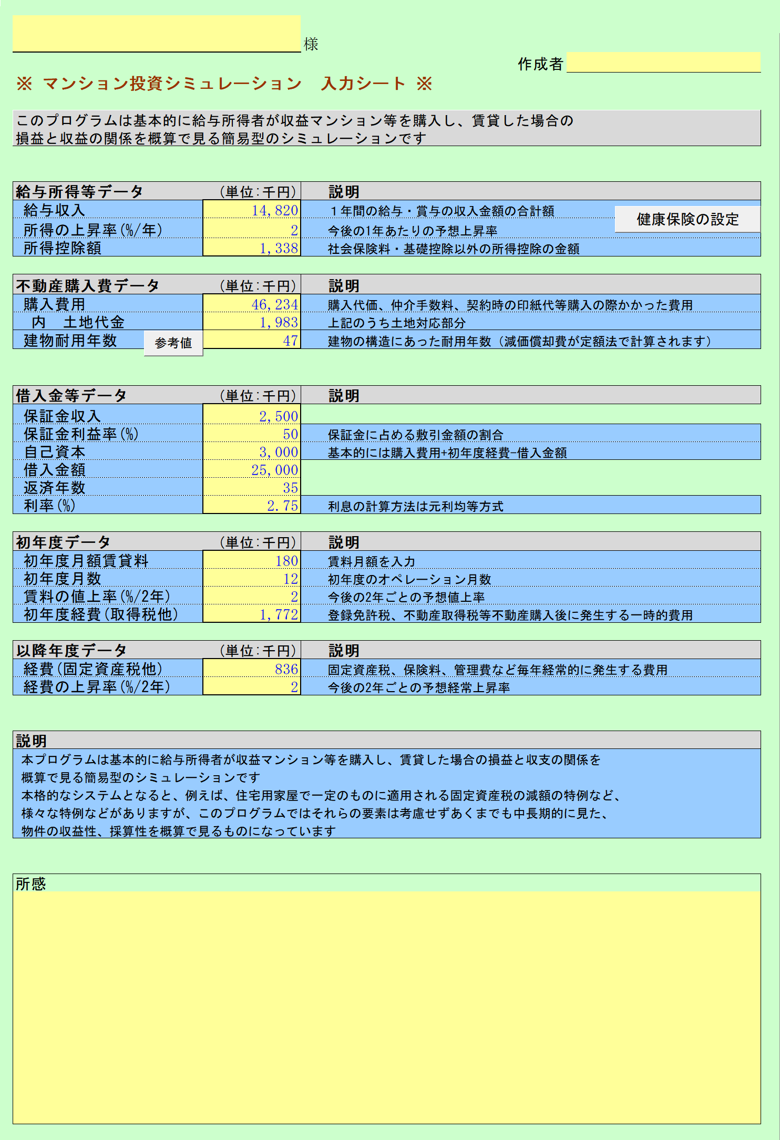Select the 借入金額 value 25,000
Viewport: 780px width, 1140px height.
point(252,469)
